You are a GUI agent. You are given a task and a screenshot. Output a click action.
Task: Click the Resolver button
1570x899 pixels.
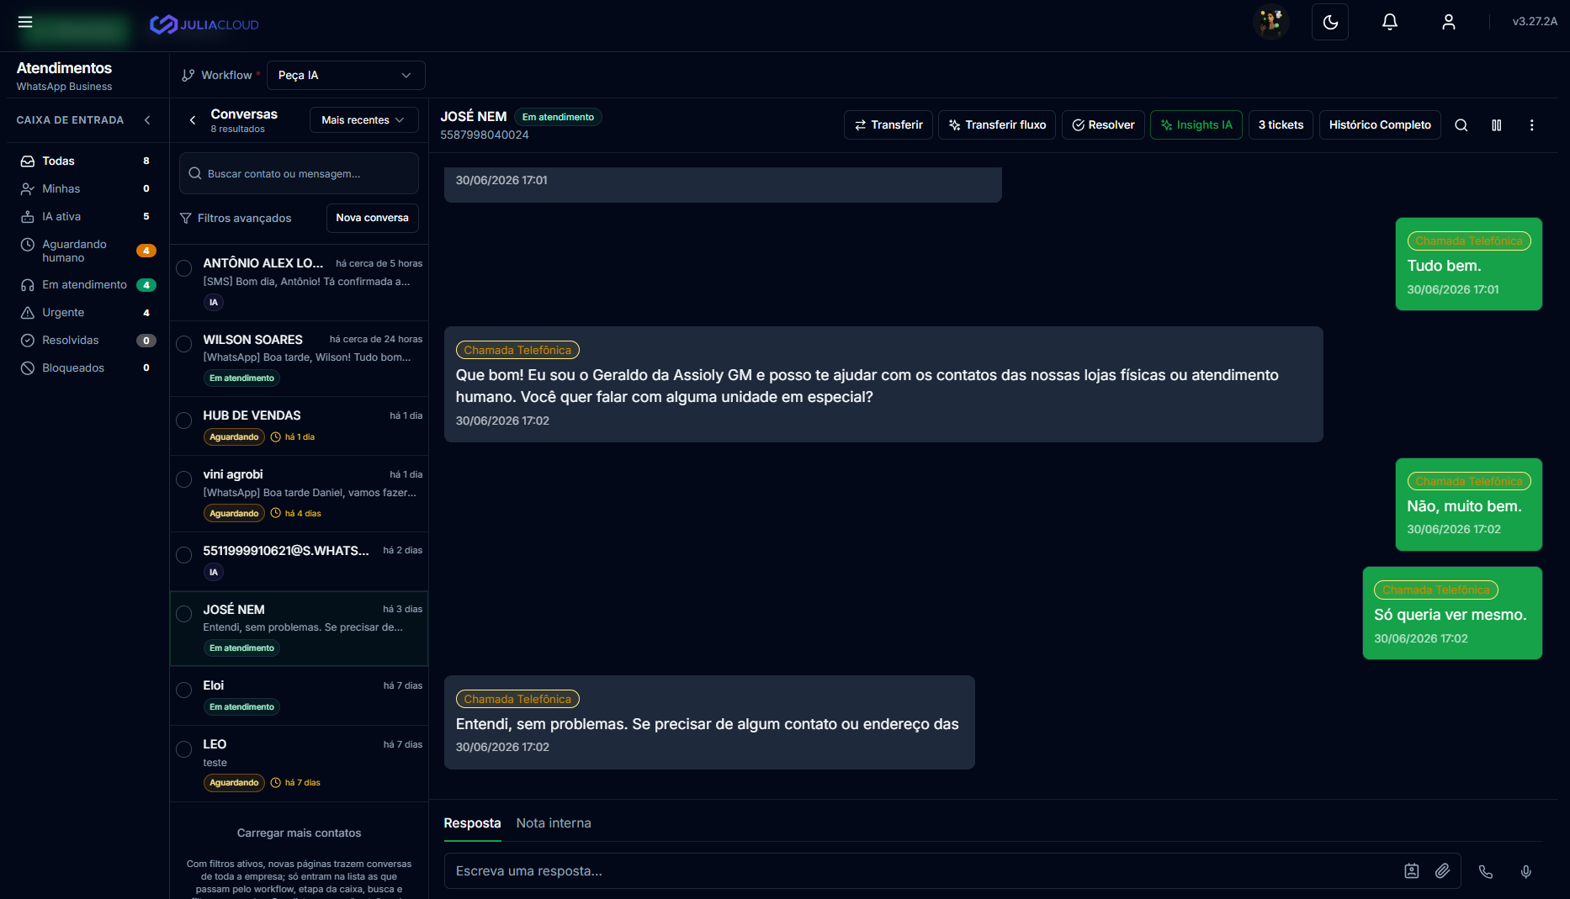[x=1103, y=125]
